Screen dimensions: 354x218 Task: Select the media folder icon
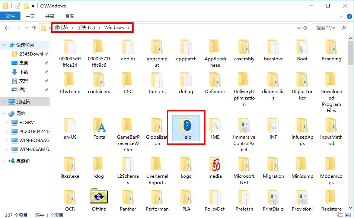[215, 165]
